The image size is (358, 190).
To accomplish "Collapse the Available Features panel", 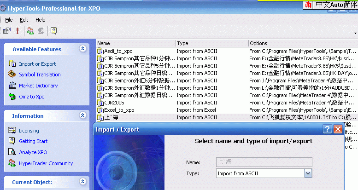I will (x=82, y=48).
